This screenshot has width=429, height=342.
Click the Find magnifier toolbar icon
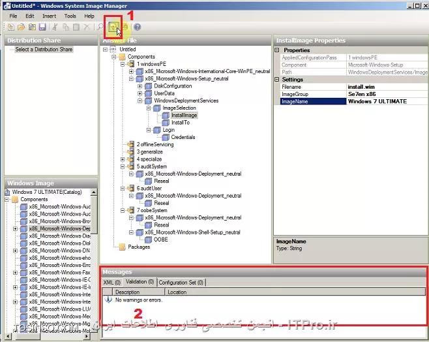[x=100, y=27]
